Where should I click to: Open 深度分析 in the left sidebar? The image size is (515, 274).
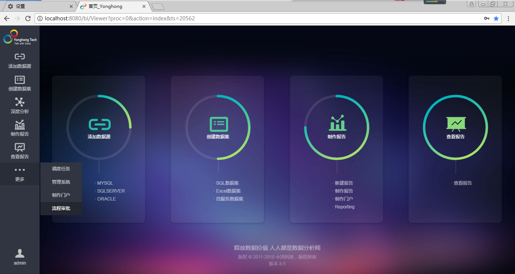20,106
